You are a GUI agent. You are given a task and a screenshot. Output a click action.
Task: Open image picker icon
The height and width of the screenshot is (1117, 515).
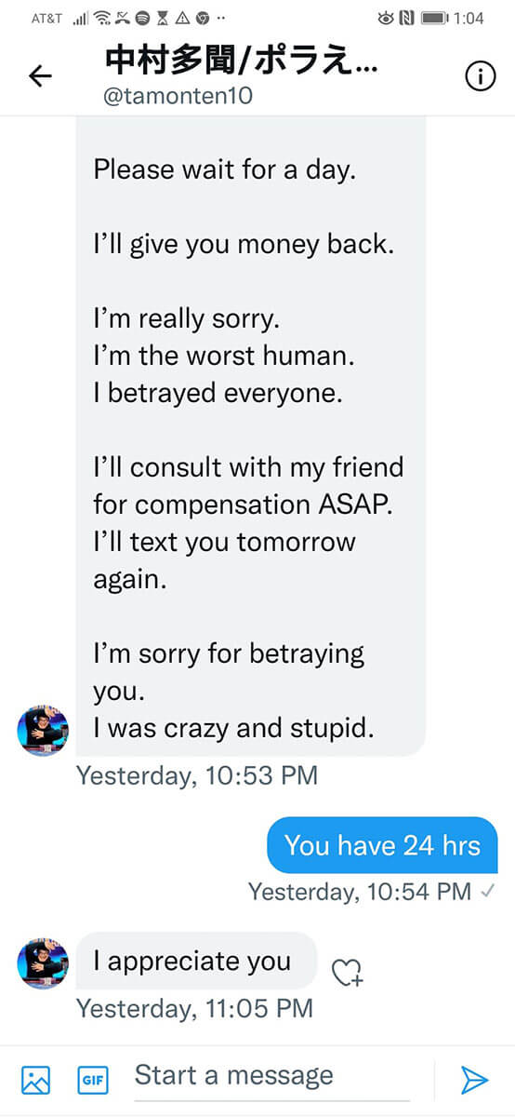35,1080
